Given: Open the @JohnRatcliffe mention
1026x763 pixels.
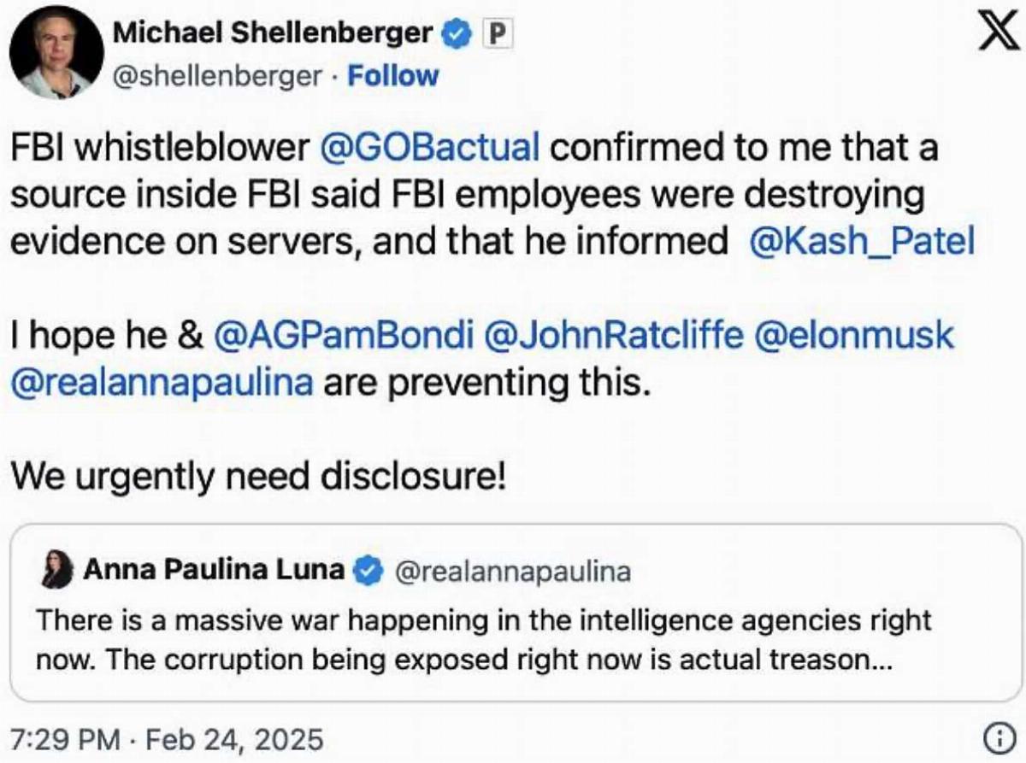Looking at the screenshot, I should pos(613,336).
